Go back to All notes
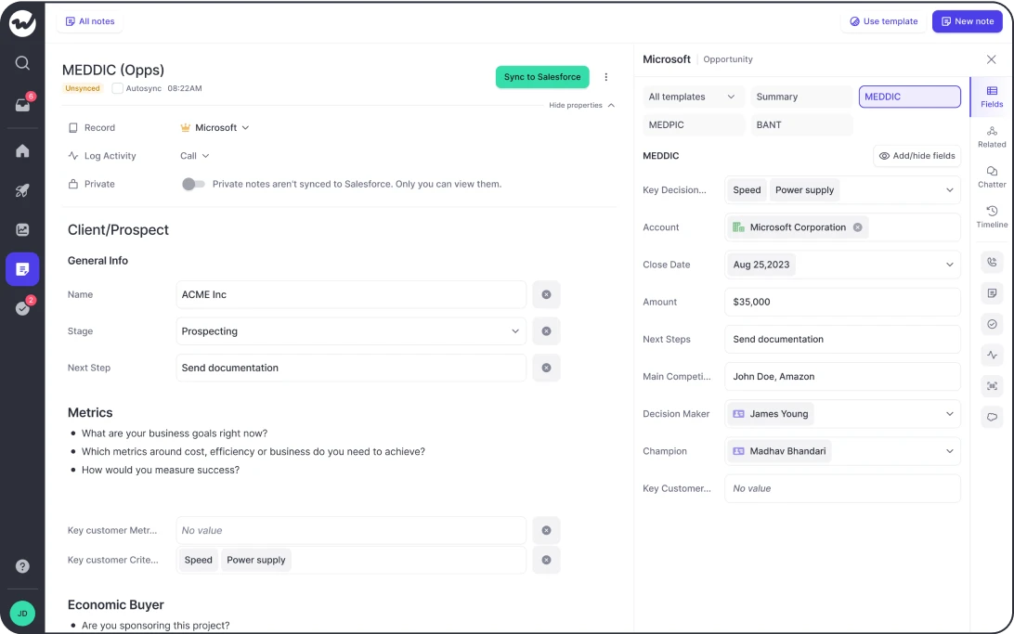1014x634 pixels. 90,21
